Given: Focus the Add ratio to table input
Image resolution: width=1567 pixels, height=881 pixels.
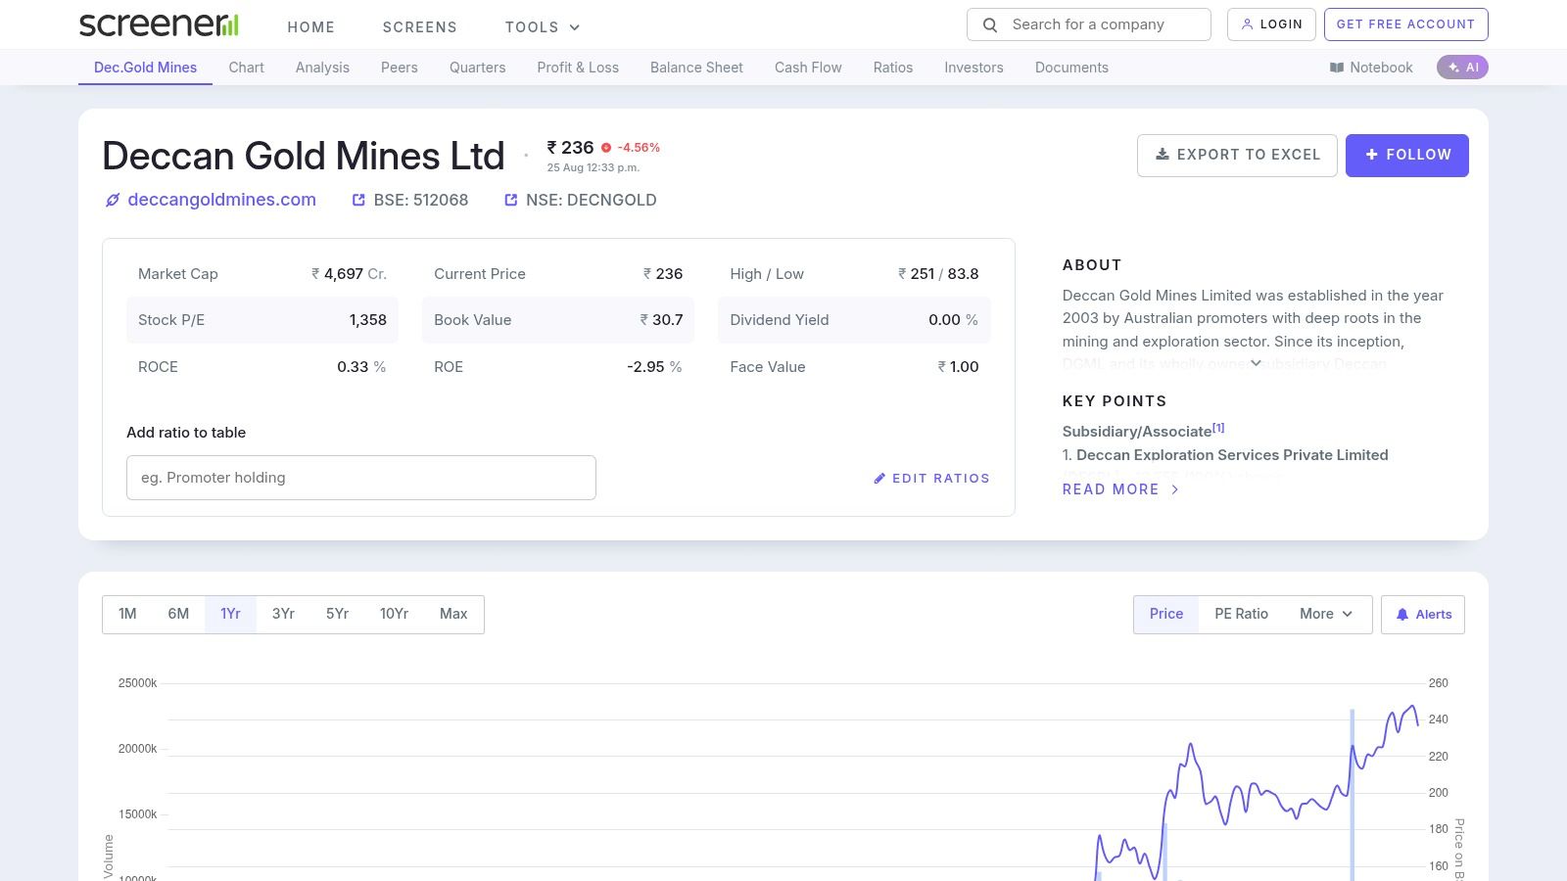Looking at the screenshot, I should coord(361,478).
